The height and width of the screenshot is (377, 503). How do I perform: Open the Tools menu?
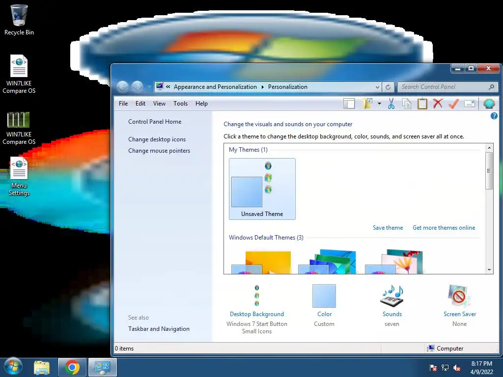pos(180,104)
